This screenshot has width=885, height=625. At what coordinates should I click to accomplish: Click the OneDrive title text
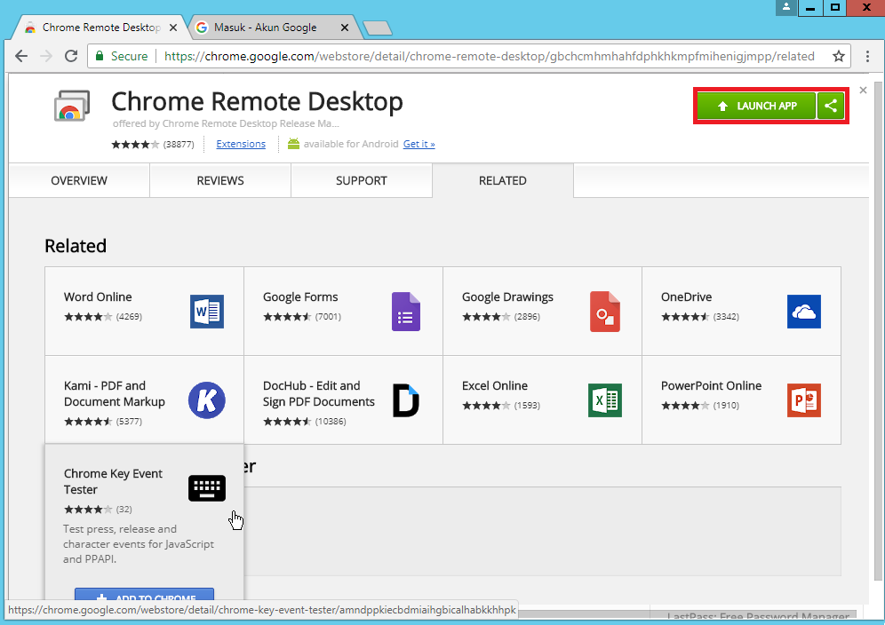[686, 297]
